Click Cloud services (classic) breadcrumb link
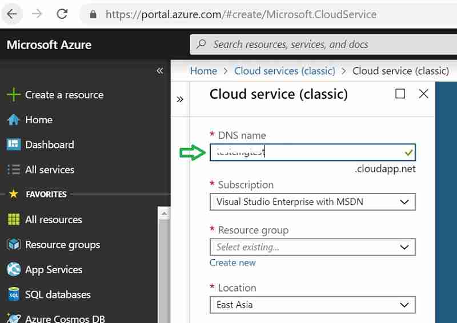This screenshot has width=457, height=323. pyautogui.click(x=284, y=71)
